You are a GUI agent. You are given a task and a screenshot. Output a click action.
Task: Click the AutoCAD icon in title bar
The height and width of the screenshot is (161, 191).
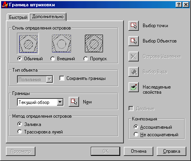click(5, 5)
